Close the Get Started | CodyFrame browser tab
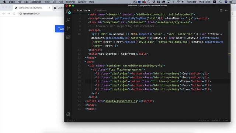The image size is (236, 133). tap(49, 8)
